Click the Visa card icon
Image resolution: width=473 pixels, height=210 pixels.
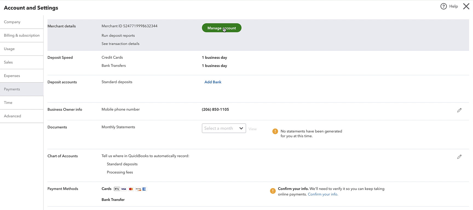click(124, 189)
